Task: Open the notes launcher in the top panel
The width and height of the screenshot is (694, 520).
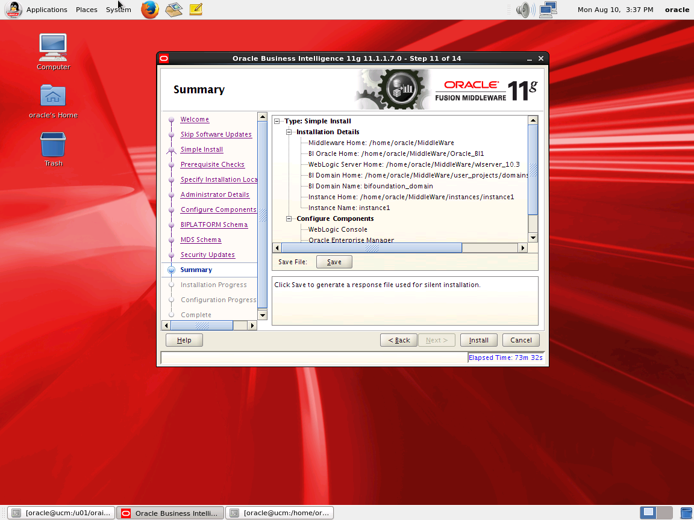Action: (196, 9)
